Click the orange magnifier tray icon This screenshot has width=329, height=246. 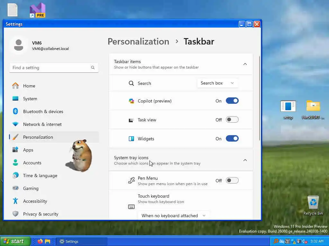tap(276, 241)
